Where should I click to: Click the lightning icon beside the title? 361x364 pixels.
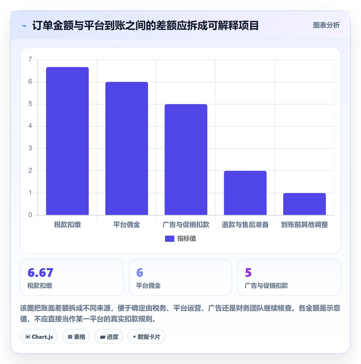pyautogui.click(x=24, y=26)
